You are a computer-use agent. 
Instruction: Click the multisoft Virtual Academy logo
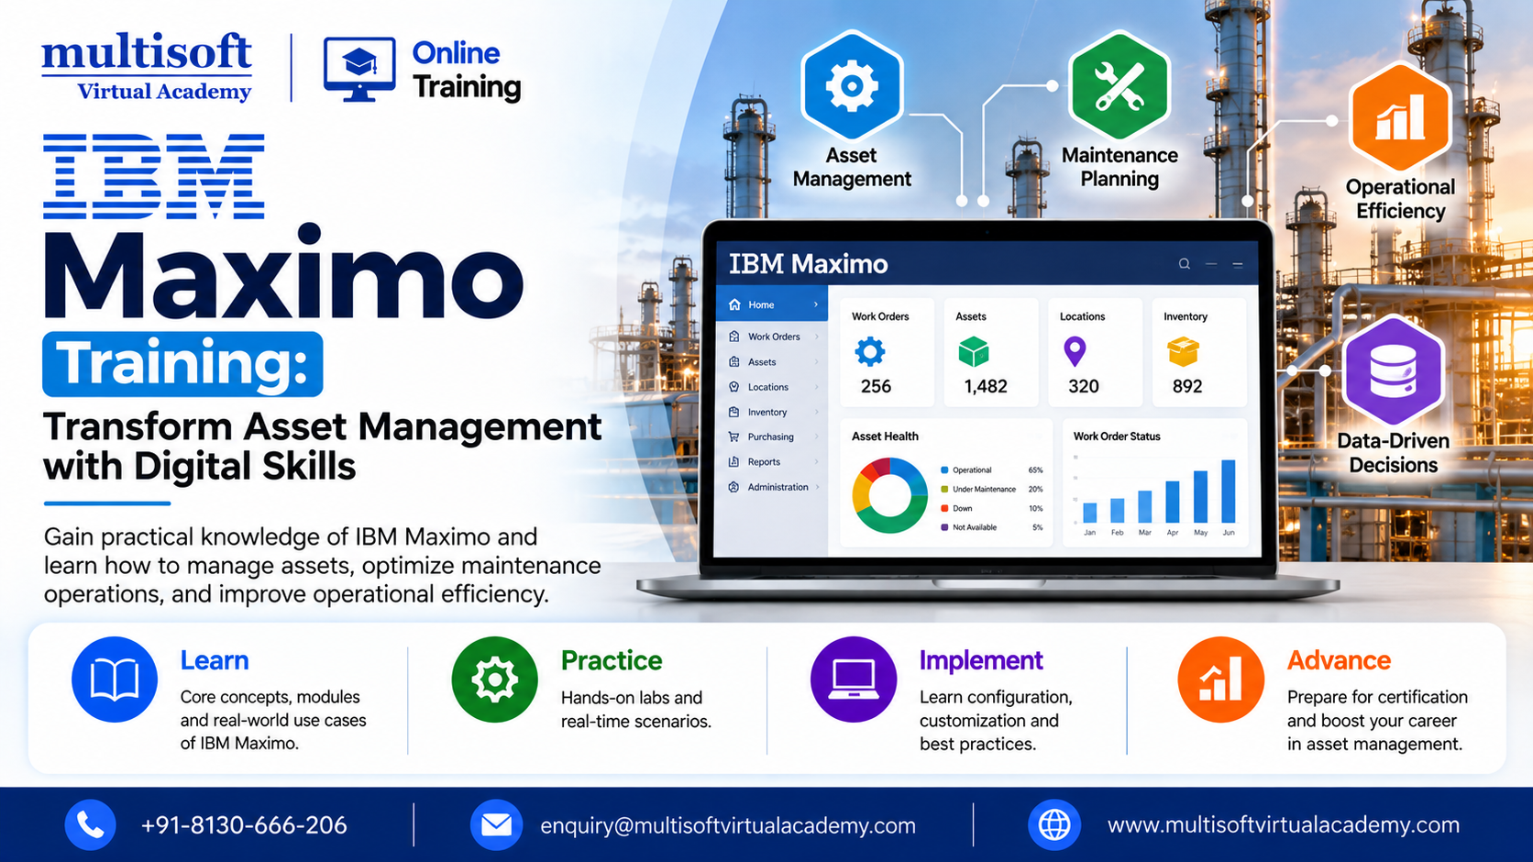click(x=147, y=67)
